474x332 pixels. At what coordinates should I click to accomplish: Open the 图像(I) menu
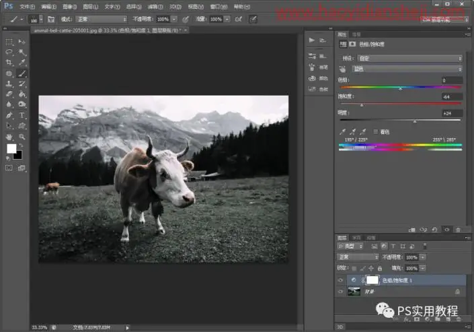coord(69,6)
